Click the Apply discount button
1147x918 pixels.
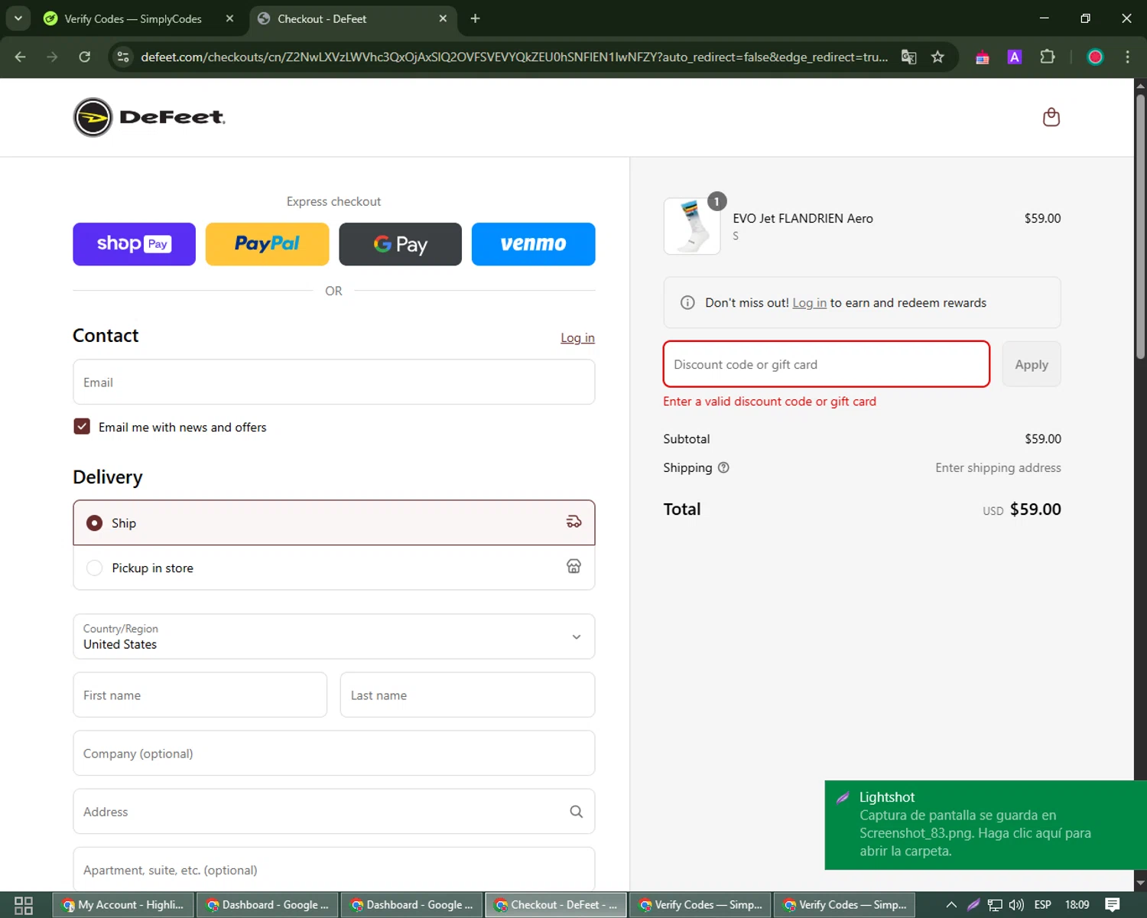pos(1031,364)
